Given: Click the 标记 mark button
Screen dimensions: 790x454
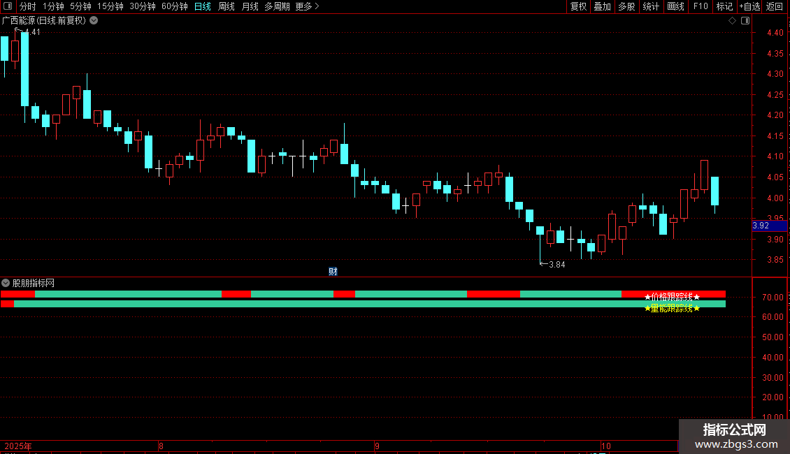Looking at the screenshot, I should 724,6.
